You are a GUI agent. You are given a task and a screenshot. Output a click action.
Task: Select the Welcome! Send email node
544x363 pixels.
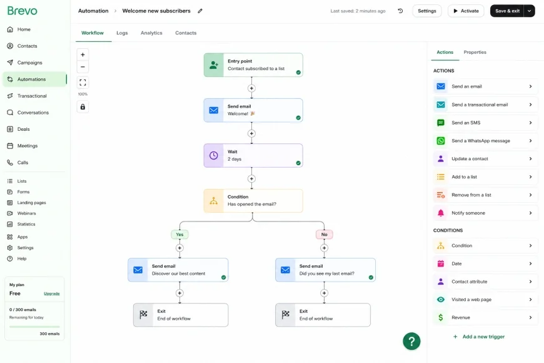point(253,110)
